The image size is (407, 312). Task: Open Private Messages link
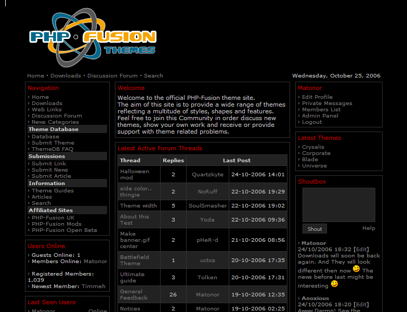tap(327, 103)
